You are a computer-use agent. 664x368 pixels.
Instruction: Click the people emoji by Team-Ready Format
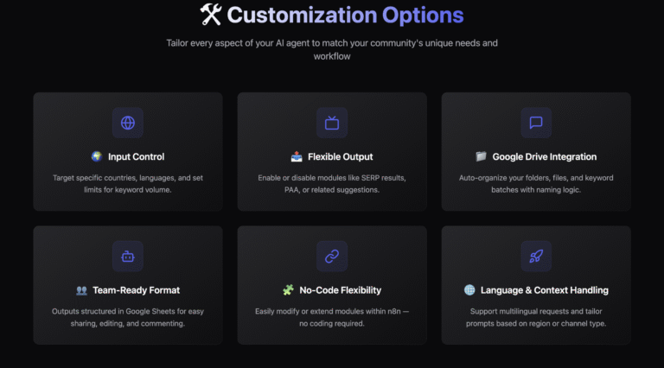tap(81, 290)
